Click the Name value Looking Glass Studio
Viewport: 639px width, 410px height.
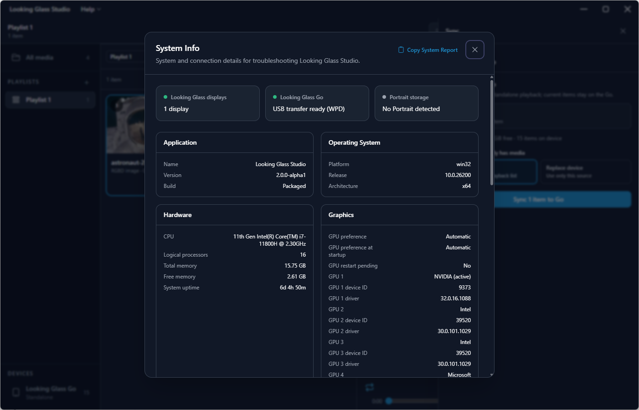coord(280,164)
